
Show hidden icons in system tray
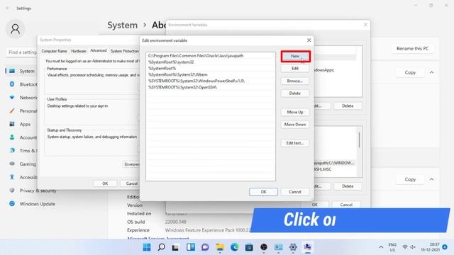(381, 247)
